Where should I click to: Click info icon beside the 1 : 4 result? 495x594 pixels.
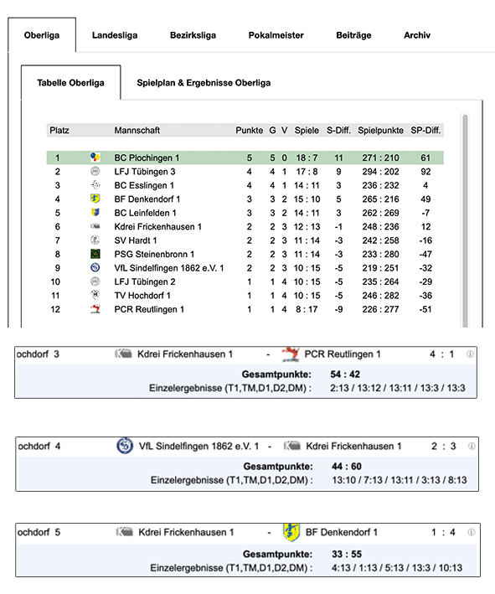pyautogui.click(x=472, y=532)
